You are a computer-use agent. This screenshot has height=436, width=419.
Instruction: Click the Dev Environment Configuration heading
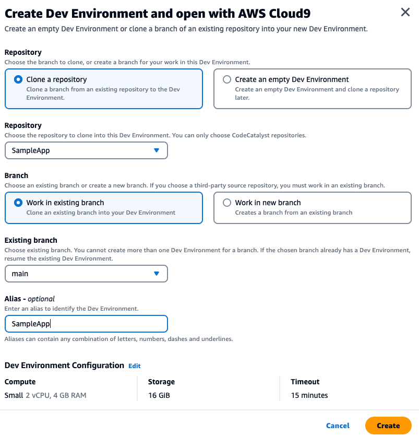64,366
